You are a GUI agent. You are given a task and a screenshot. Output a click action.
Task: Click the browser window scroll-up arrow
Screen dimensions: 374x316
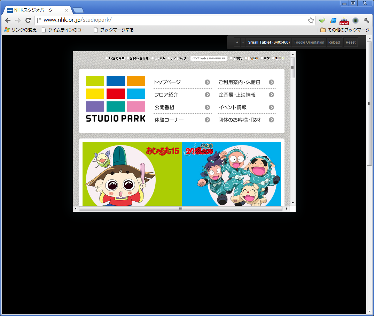[369, 38]
